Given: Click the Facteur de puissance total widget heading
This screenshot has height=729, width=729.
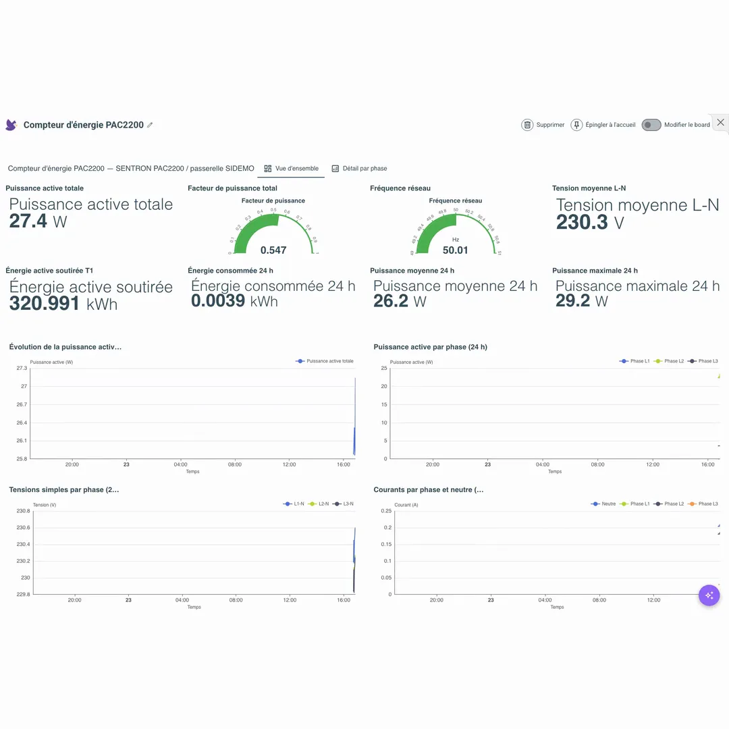Looking at the screenshot, I should click(x=232, y=188).
